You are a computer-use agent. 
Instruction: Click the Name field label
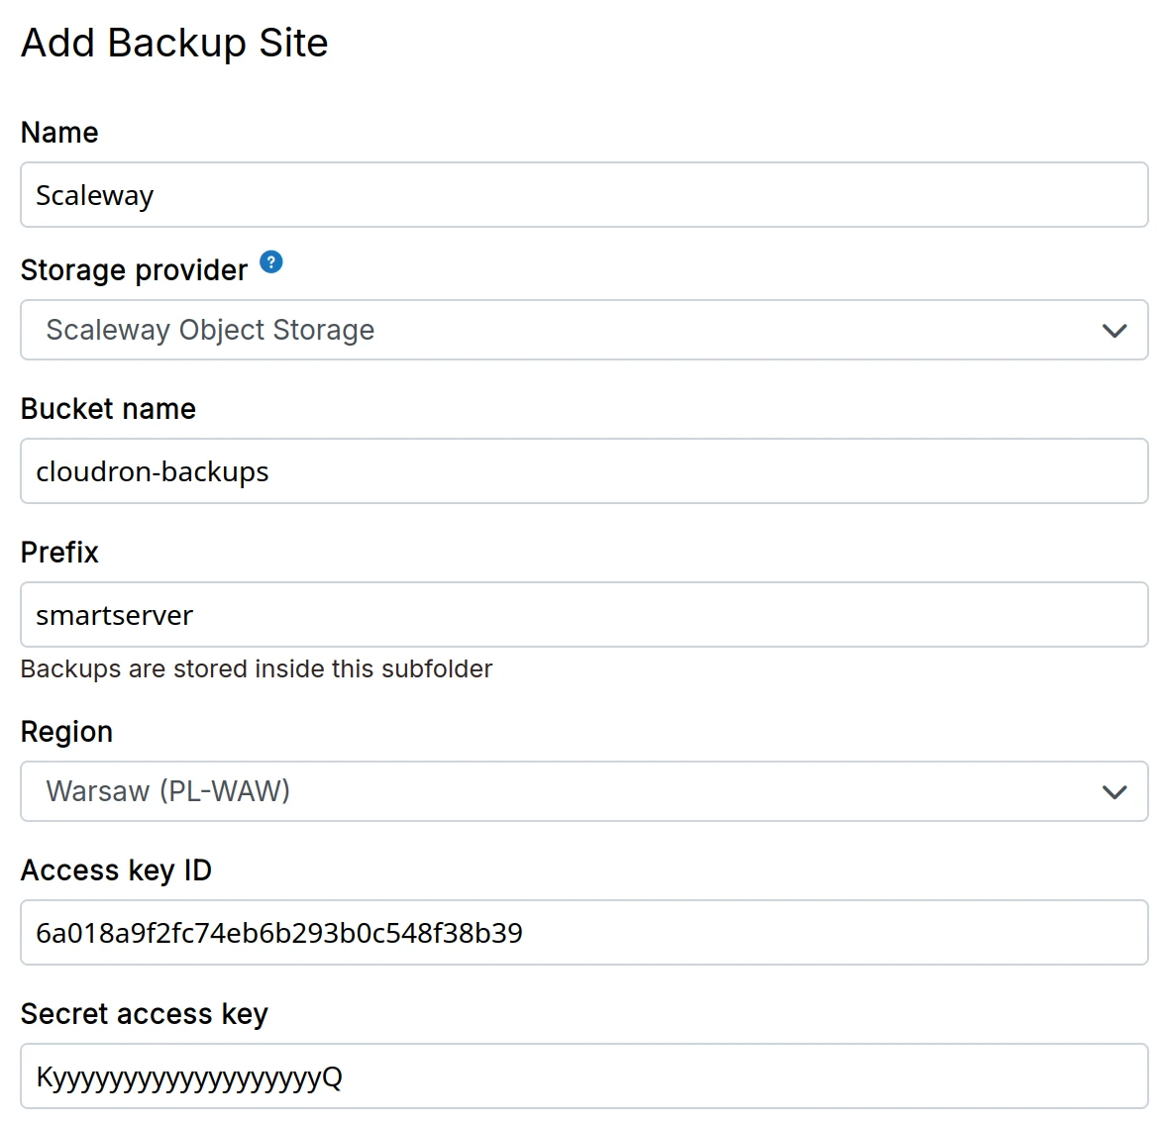click(59, 133)
